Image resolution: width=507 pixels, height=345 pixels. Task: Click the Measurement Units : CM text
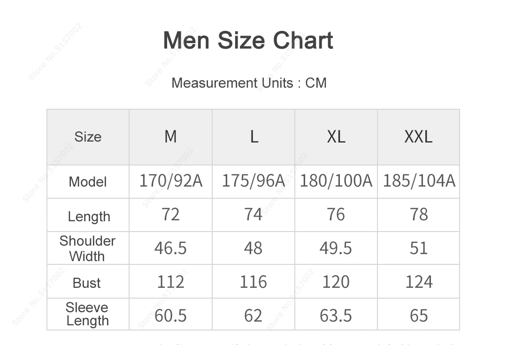click(249, 83)
